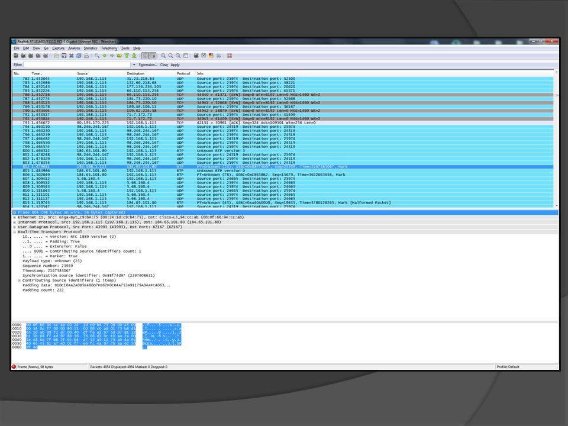Open the Telephony menu
Screen dimensions: 568x426
point(109,48)
